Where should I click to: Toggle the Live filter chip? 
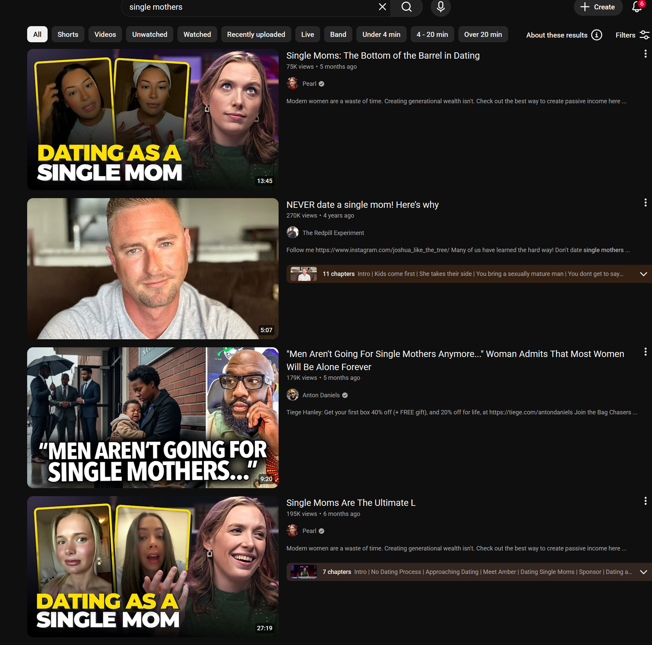307,35
